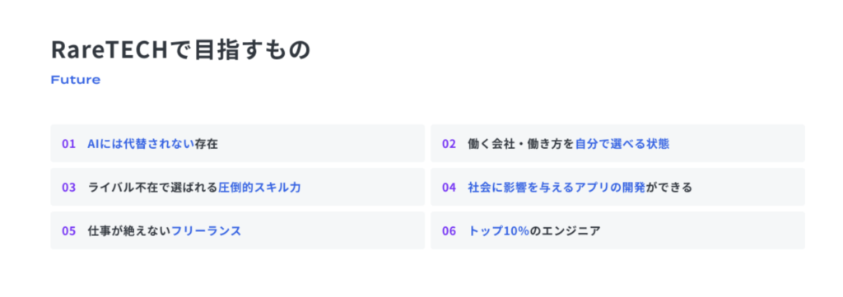Click the blue Future subtitle
Viewport: 843px width, 297px height.
76,80
